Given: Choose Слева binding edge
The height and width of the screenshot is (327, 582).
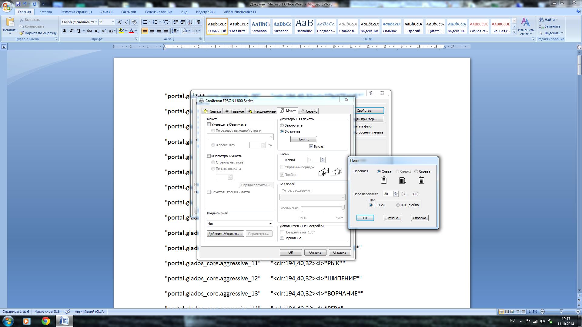Looking at the screenshot, I should [x=379, y=171].
